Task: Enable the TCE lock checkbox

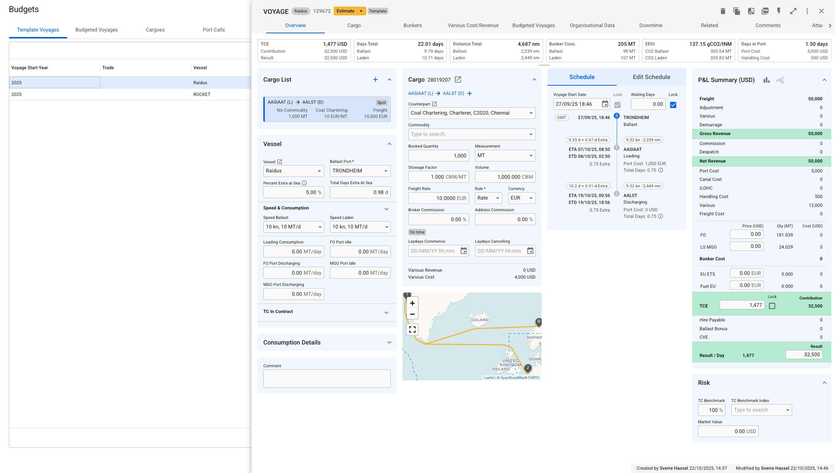Action: pos(772,306)
